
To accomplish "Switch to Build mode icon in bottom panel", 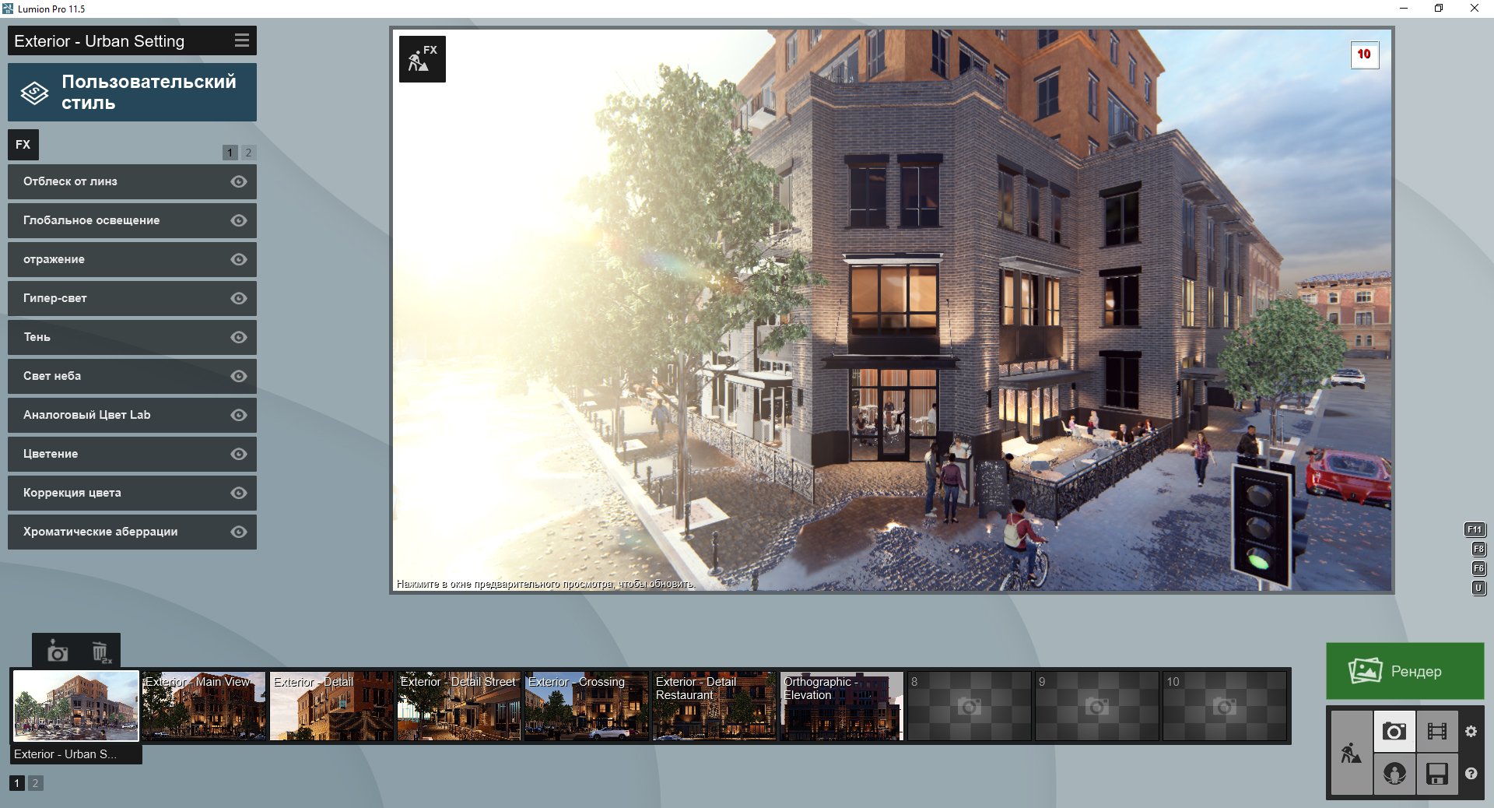I will [x=1352, y=753].
